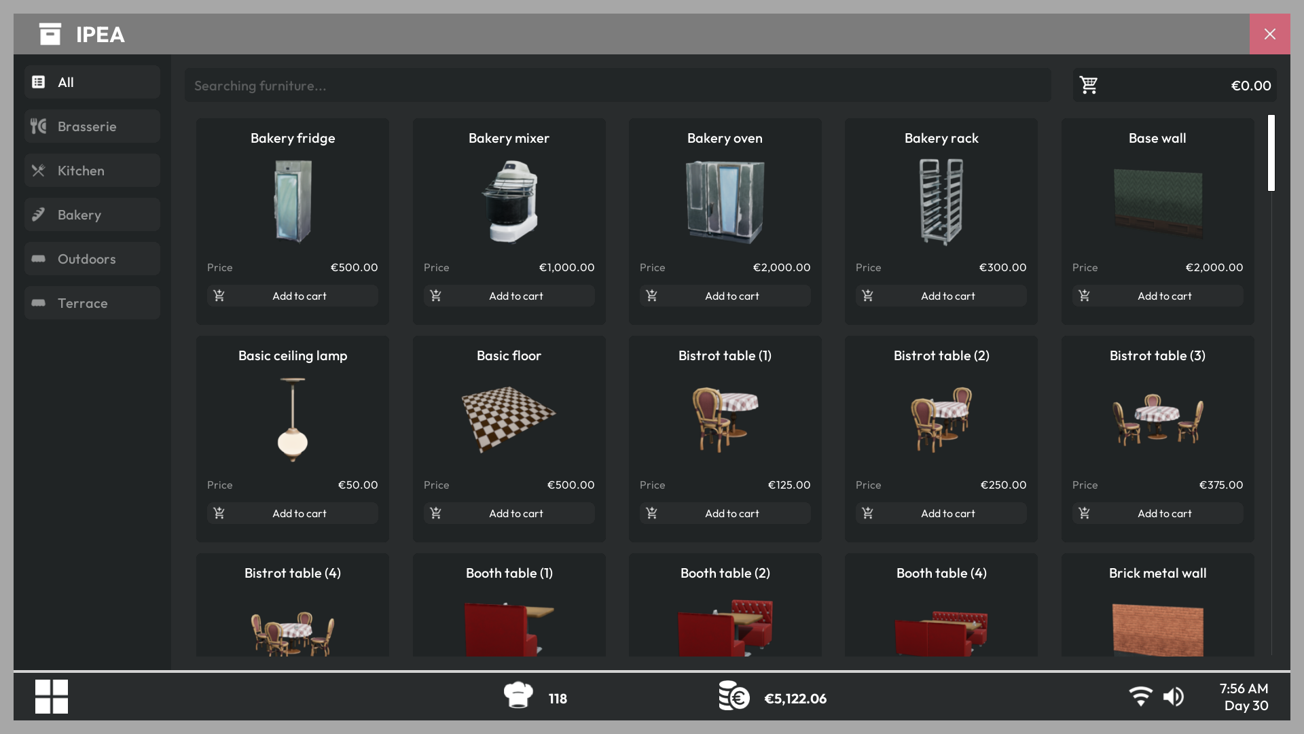Click the chef hat reputation icon
The image size is (1304, 734).
point(518,695)
